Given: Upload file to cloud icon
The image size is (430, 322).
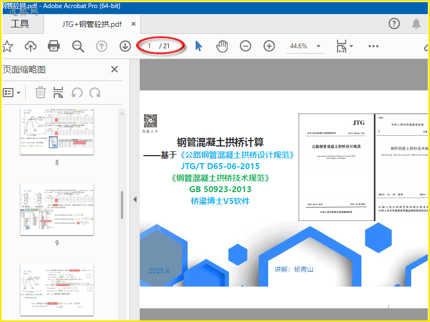Looking at the screenshot, I should pyautogui.click(x=31, y=46).
